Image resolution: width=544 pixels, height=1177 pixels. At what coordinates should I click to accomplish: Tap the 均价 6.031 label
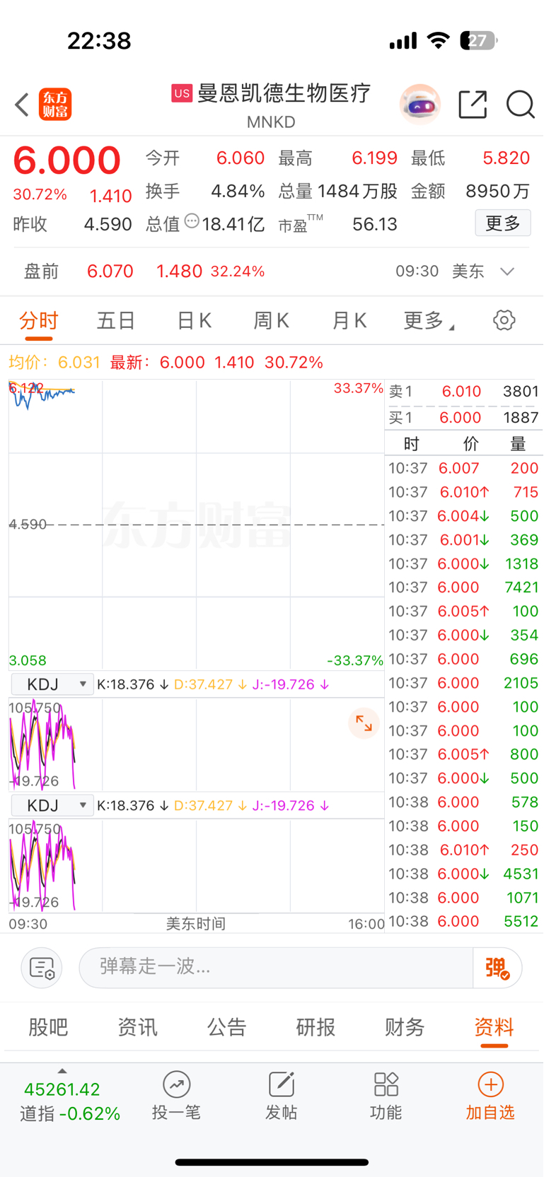[x=54, y=363]
